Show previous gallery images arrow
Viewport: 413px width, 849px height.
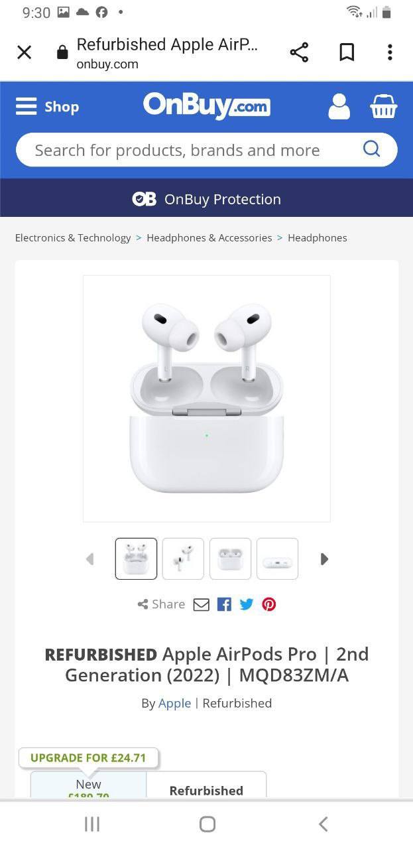(x=90, y=559)
